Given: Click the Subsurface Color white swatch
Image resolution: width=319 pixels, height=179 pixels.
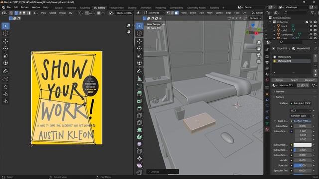Looking at the screenshot, I should coord(302,145).
